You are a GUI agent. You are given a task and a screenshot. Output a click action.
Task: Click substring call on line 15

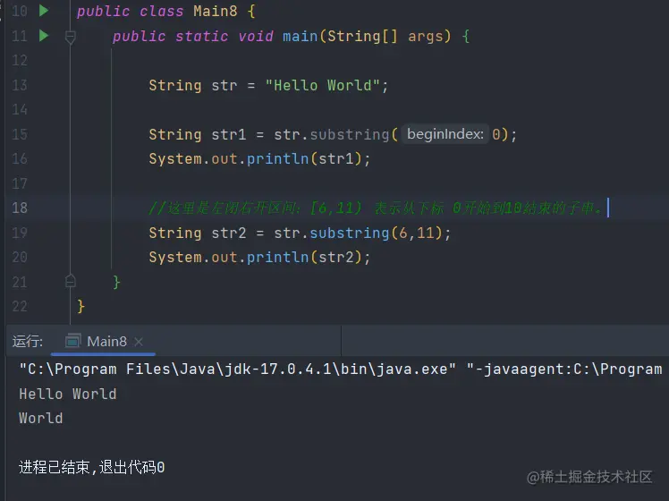[349, 134]
